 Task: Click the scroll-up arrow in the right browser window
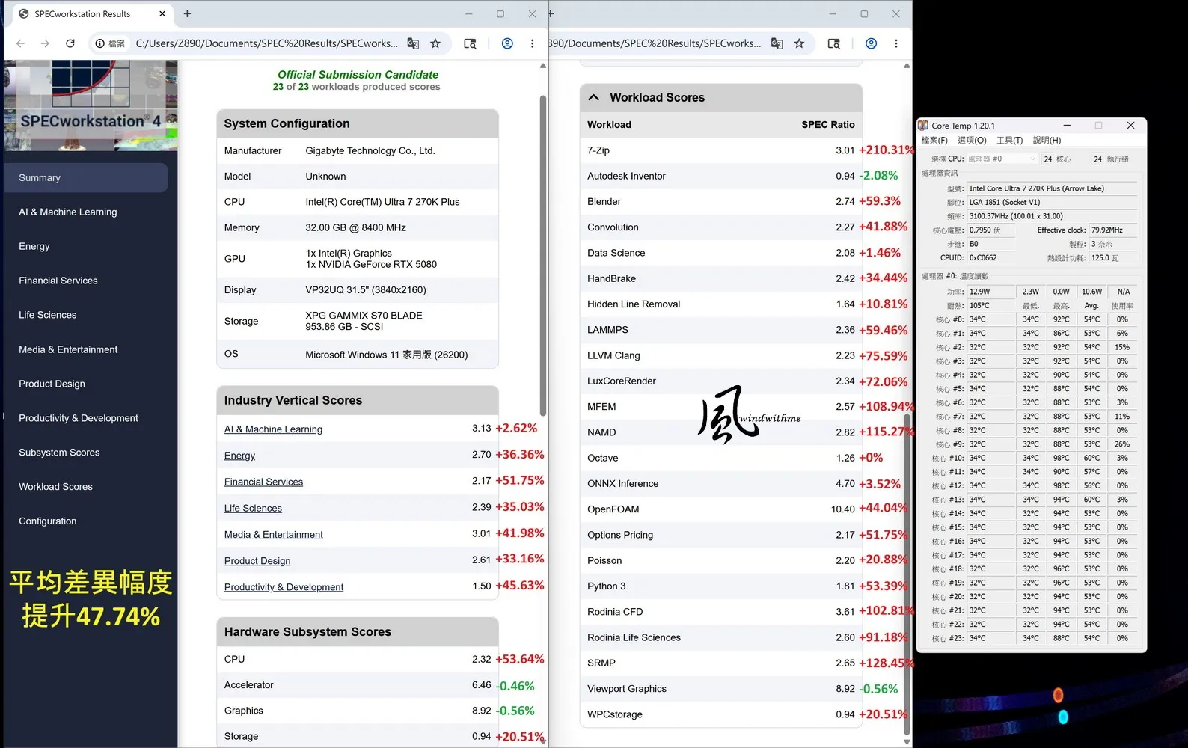pyautogui.click(x=907, y=66)
